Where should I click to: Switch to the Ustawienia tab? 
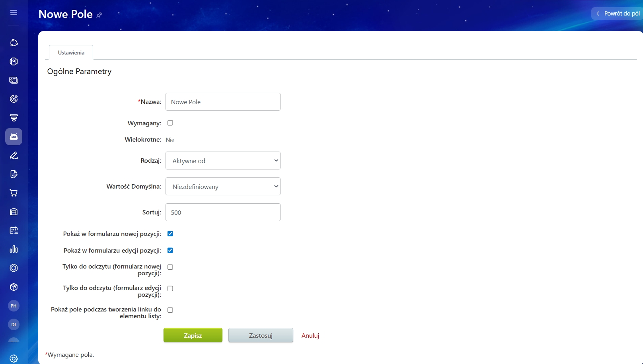[x=71, y=53]
